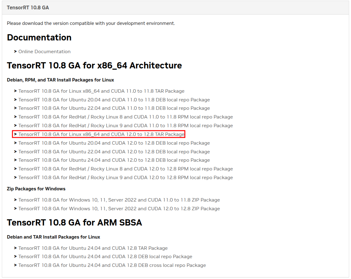351x279 pixels.
Task: Open Ubuntu 22.04 CUDA 12.0 to 12.8 DEB package
Action: click(x=114, y=152)
